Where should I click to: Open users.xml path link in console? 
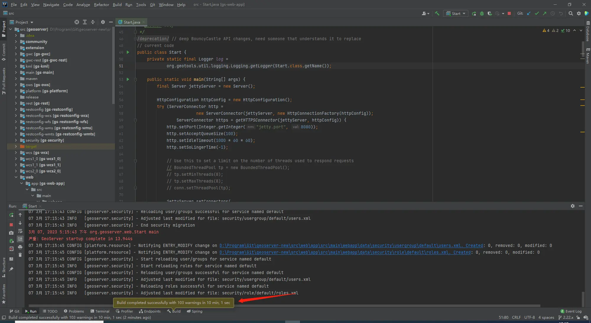tap(351, 246)
